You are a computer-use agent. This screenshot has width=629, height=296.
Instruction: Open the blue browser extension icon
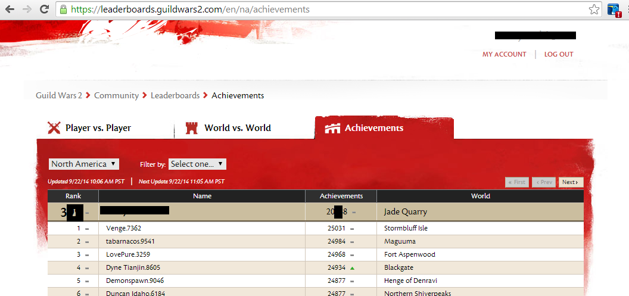pos(614,10)
